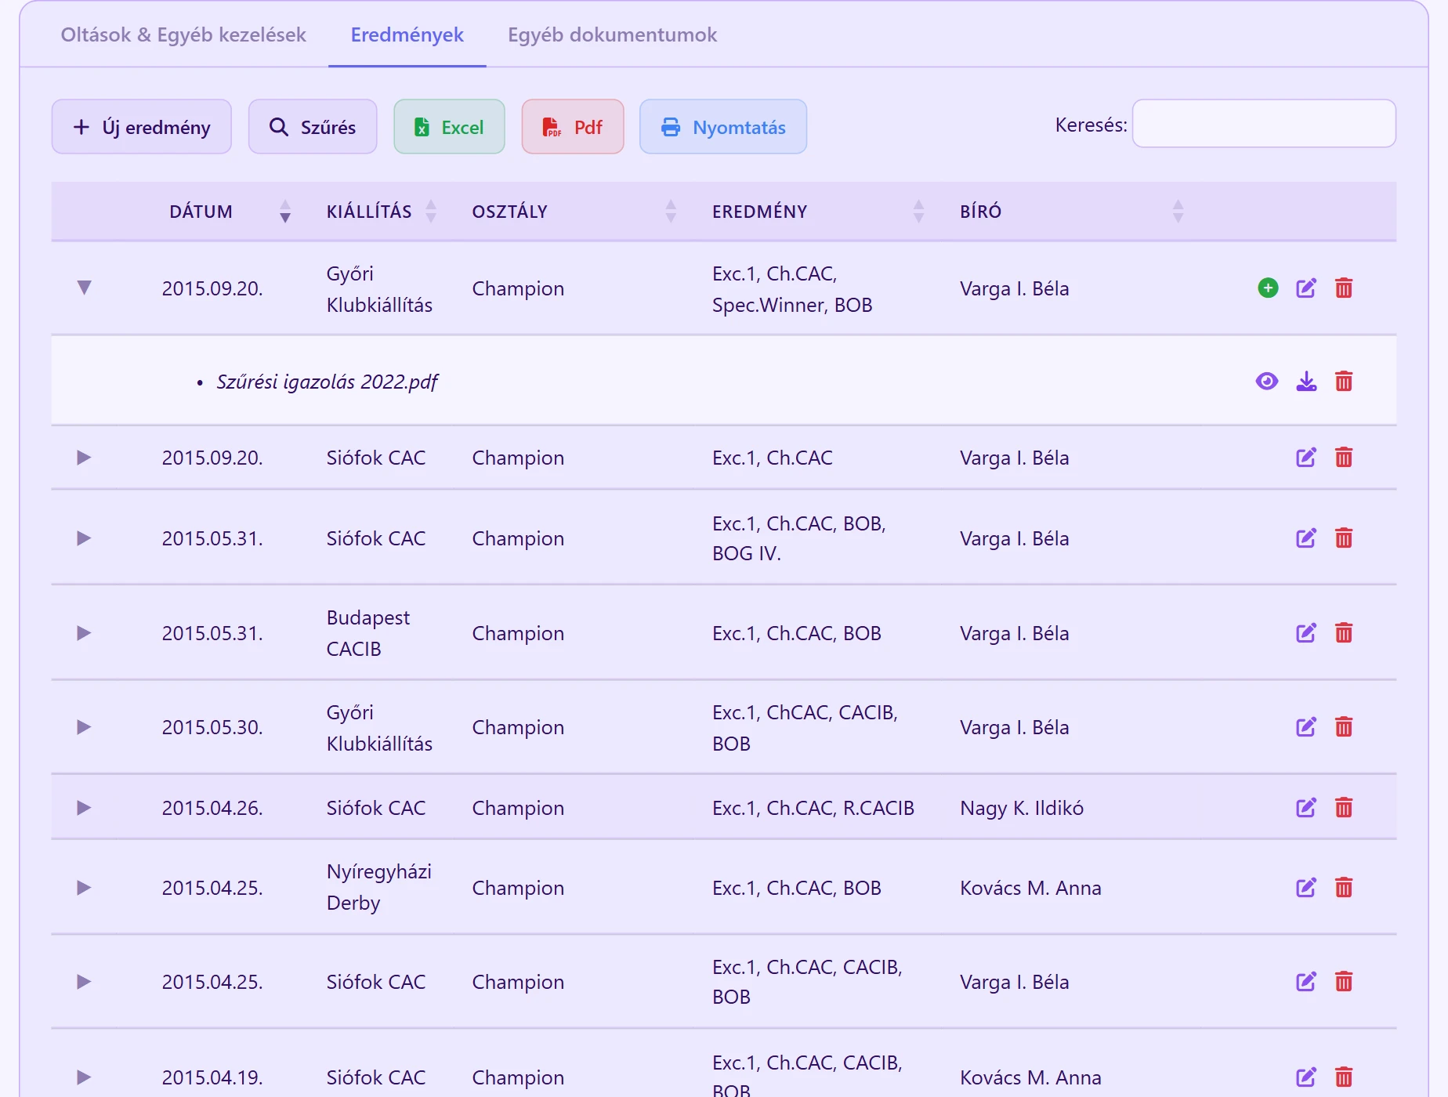
Task: Expand the Nyíregyházi Derby row
Action: 84,888
